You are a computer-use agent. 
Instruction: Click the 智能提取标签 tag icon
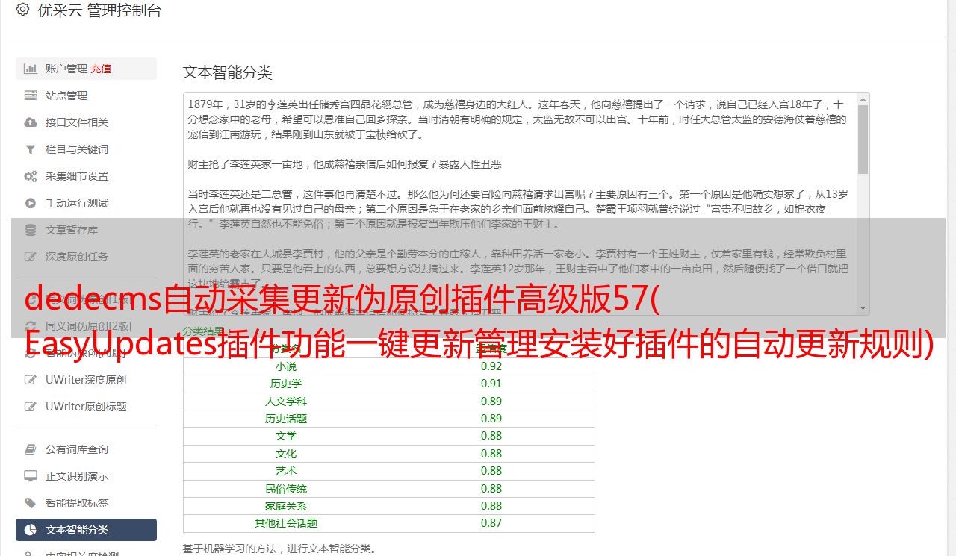pos(31,503)
